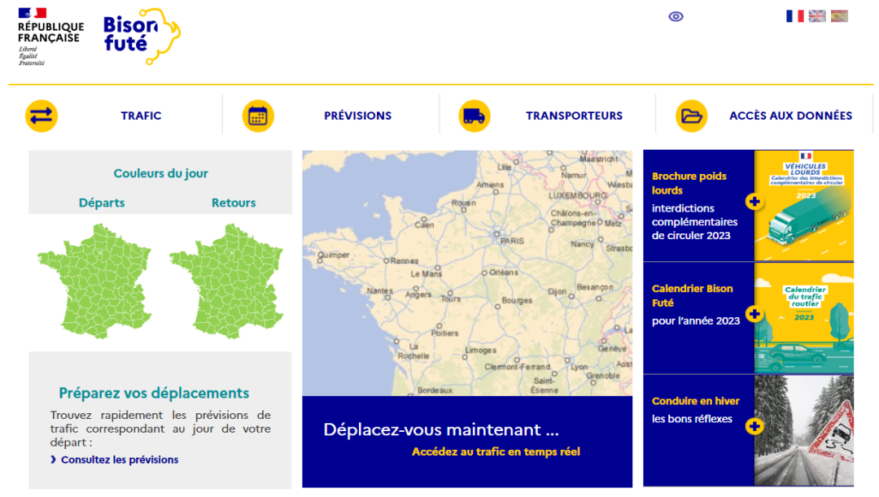Click the chevron beside Consultez les prévisions
The height and width of the screenshot is (497, 879).
point(53,460)
